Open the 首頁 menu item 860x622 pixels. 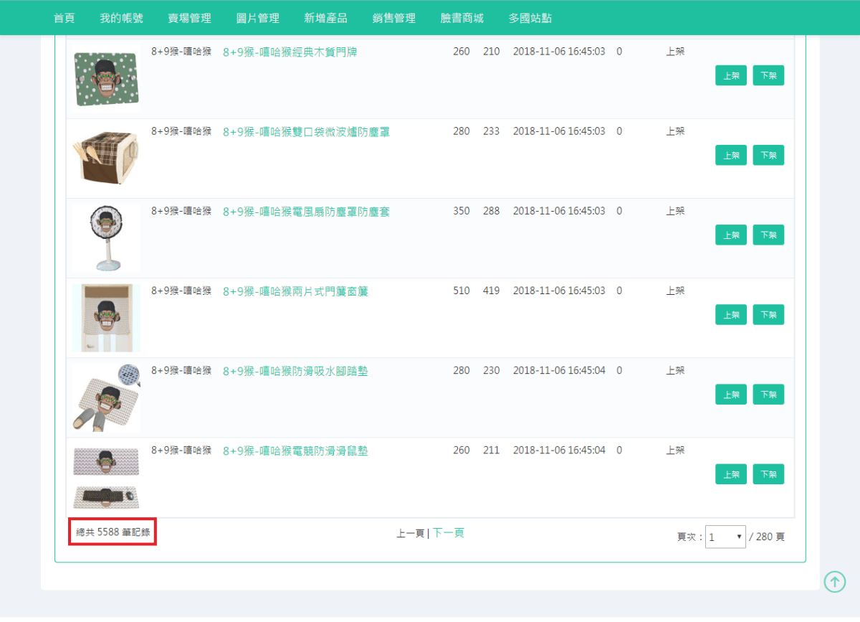tap(64, 18)
